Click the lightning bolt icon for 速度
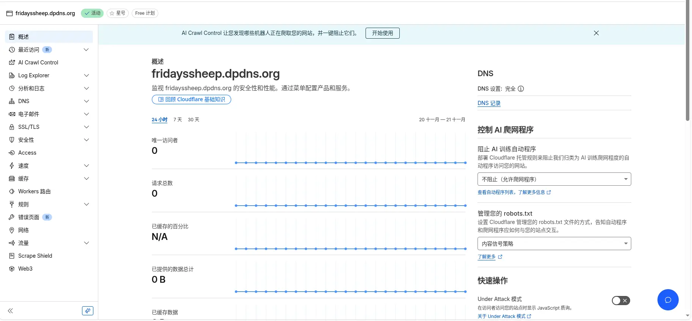 pos(12,166)
